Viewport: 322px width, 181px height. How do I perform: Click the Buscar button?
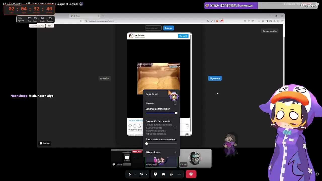[168, 28]
